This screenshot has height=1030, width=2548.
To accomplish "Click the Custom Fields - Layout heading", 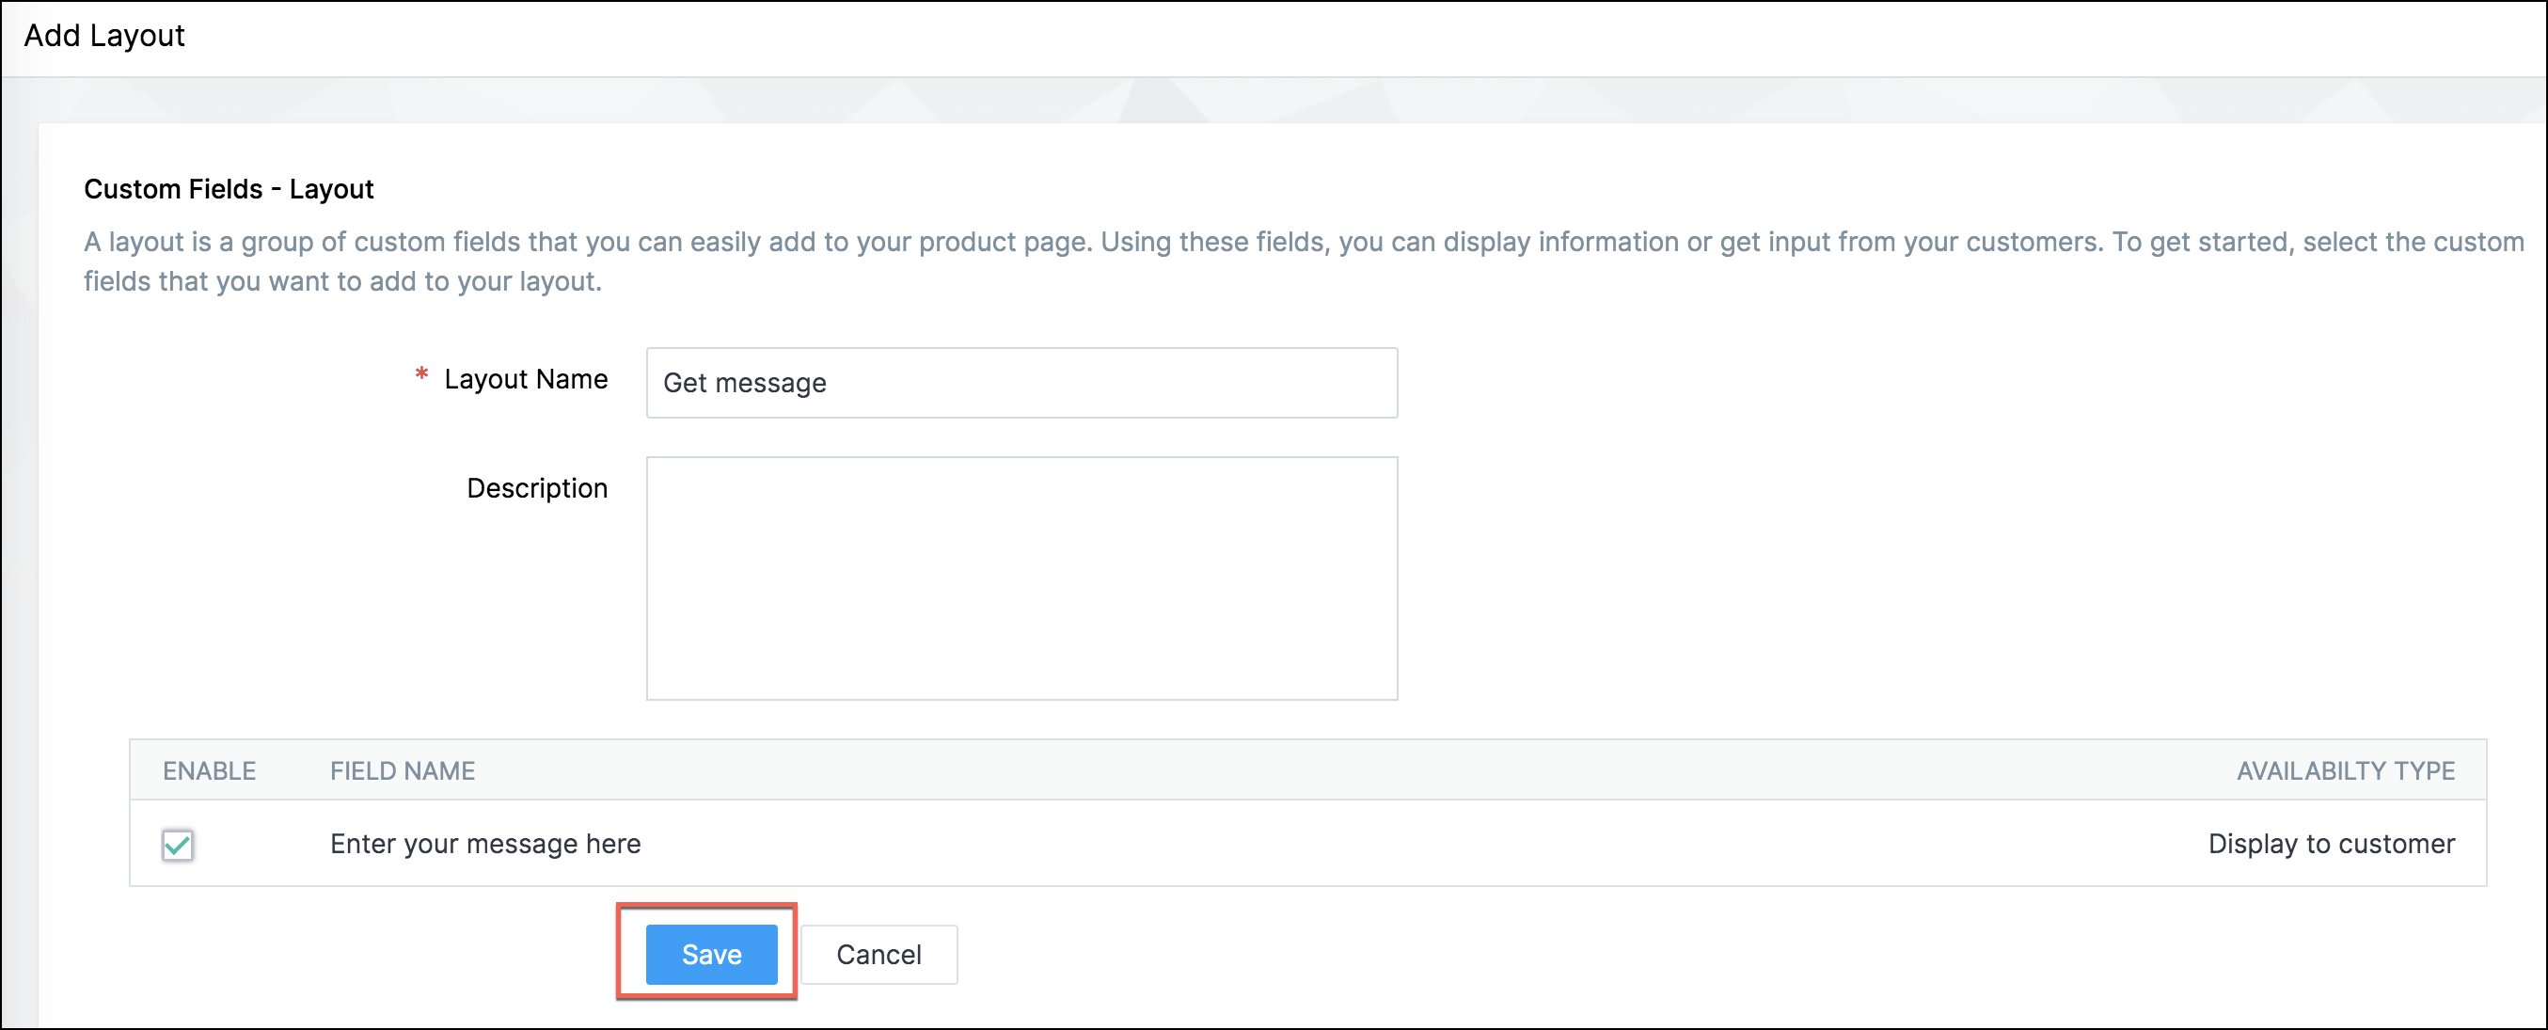I will 229,189.
